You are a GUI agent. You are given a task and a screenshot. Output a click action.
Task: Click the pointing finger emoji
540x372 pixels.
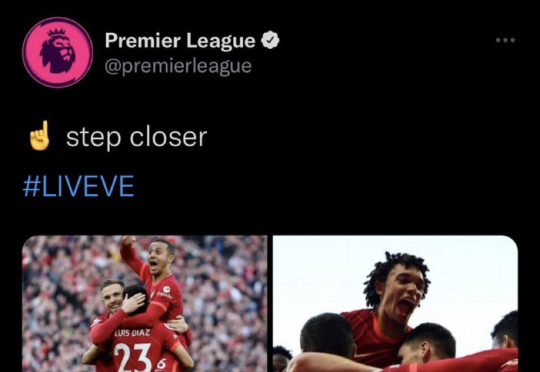[x=39, y=136]
